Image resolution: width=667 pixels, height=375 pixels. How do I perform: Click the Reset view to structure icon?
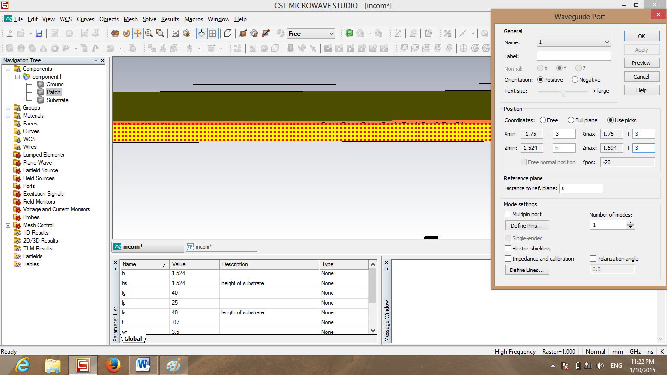pyautogui.click(x=175, y=33)
